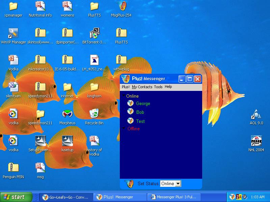The height and width of the screenshot is (202, 270).
Task: Click Test's buddy icon
Action: 130,121
